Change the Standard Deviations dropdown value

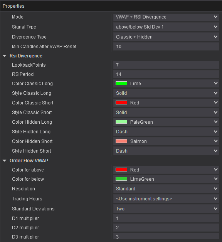tap(166, 209)
